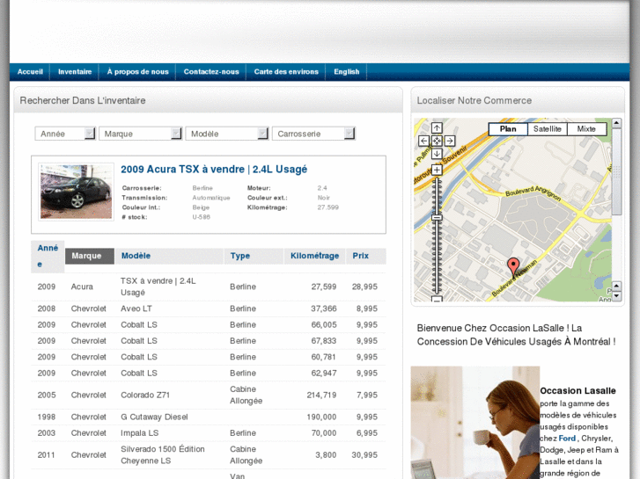Click map panel scrollbar bottom arrow
Screen dimensions: 640x479
point(616,296)
